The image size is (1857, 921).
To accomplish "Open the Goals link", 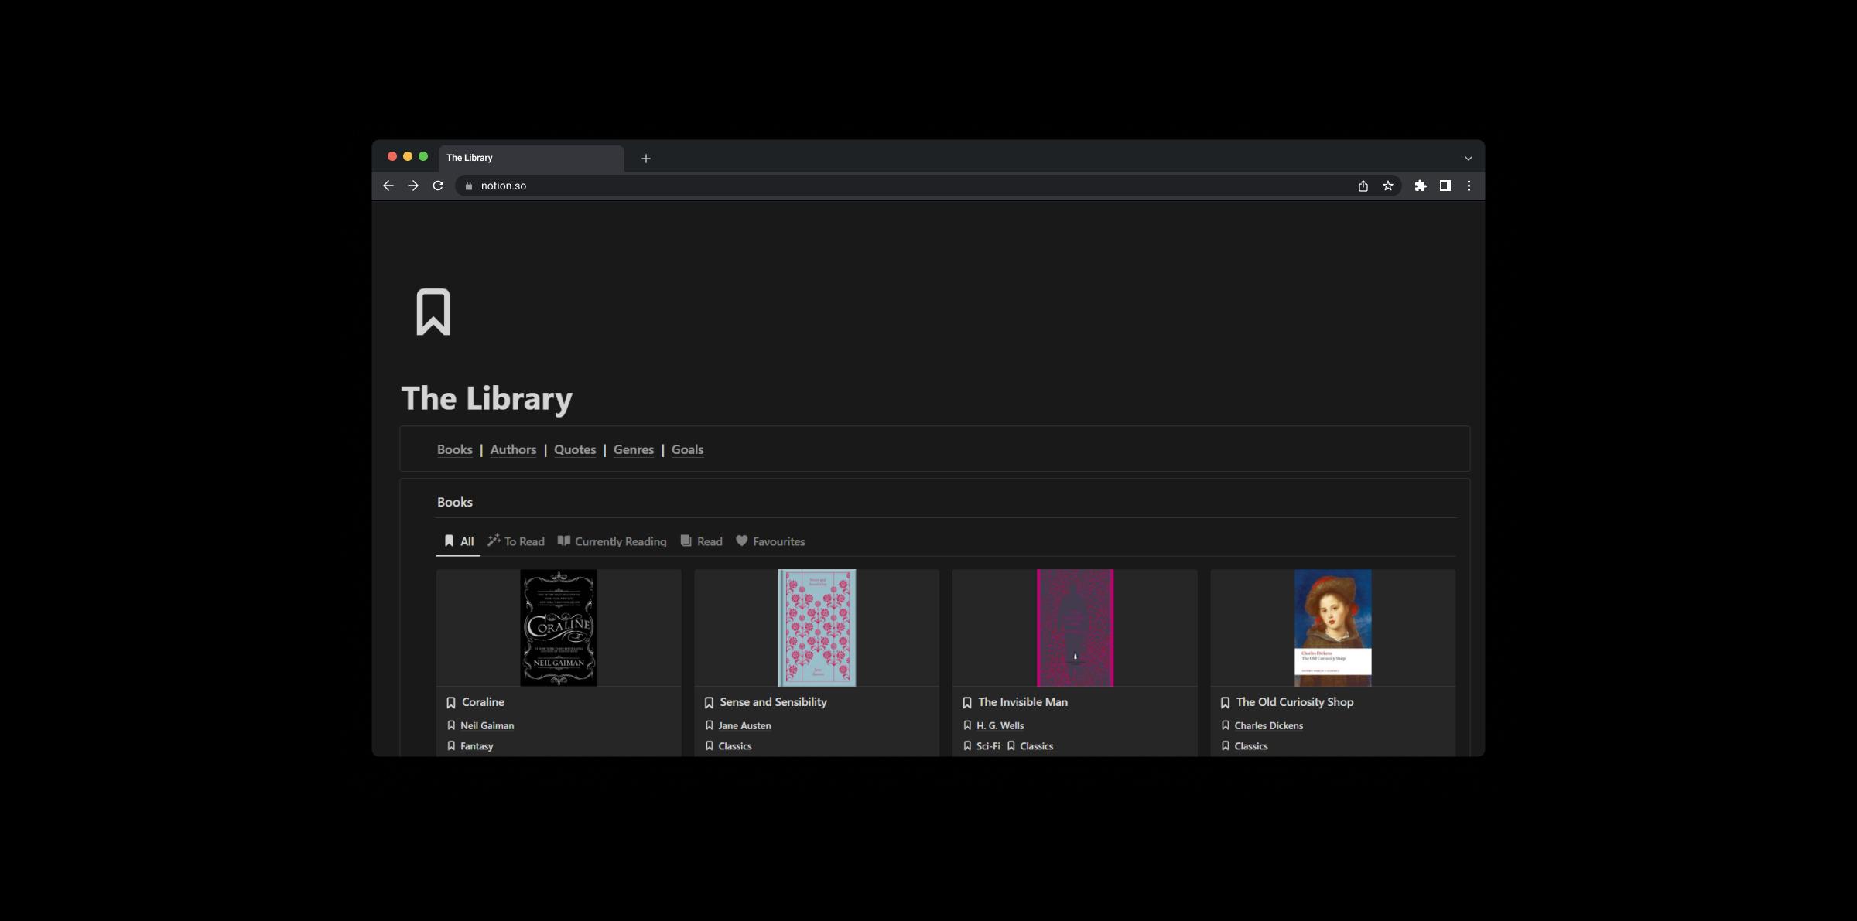I will pos(688,449).
